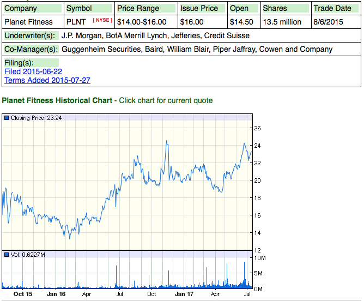The height and width of the screenshot is (301, 364).
Task: Click the Jan 16 axis label
Action: click(x=56, y=294)
